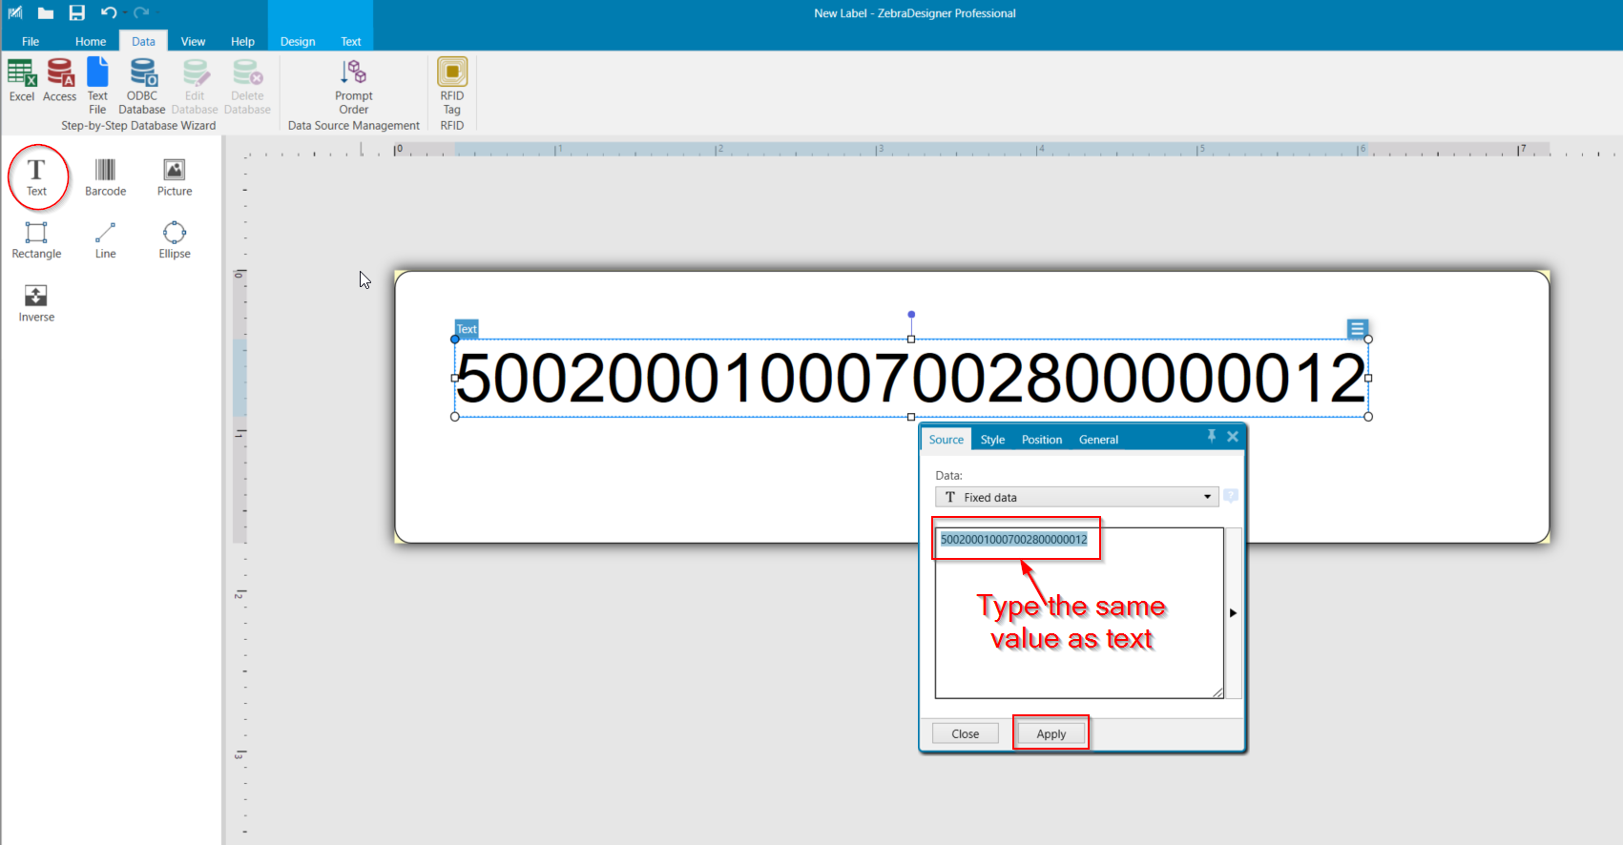Select the Barcode tool
Screen dimensions: 1623x845
point(105,176)
